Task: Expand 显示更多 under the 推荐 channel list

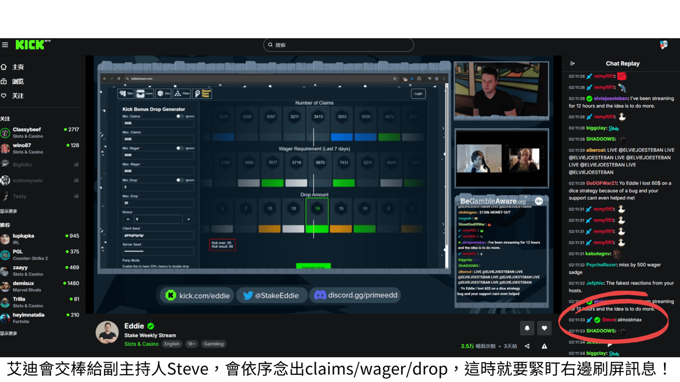Action: click(9, 333)
